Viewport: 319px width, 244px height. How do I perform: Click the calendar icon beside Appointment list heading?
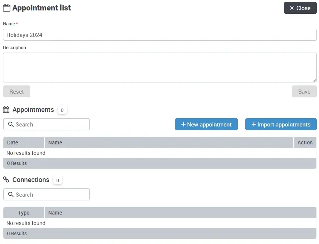pyautogui.click(x=6, y=7)
